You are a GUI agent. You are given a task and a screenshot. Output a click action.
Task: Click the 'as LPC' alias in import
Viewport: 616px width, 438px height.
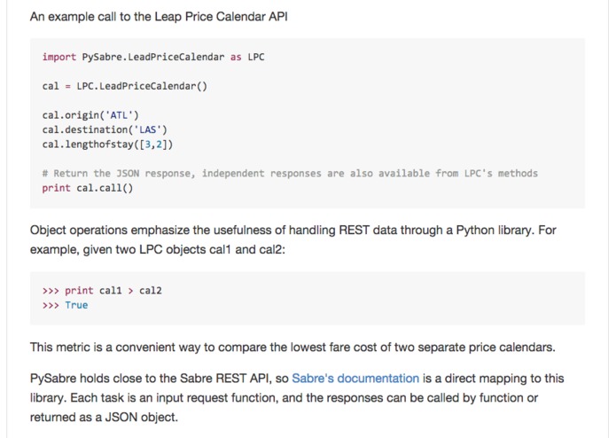pyautogui.click(x=247, y=57)
